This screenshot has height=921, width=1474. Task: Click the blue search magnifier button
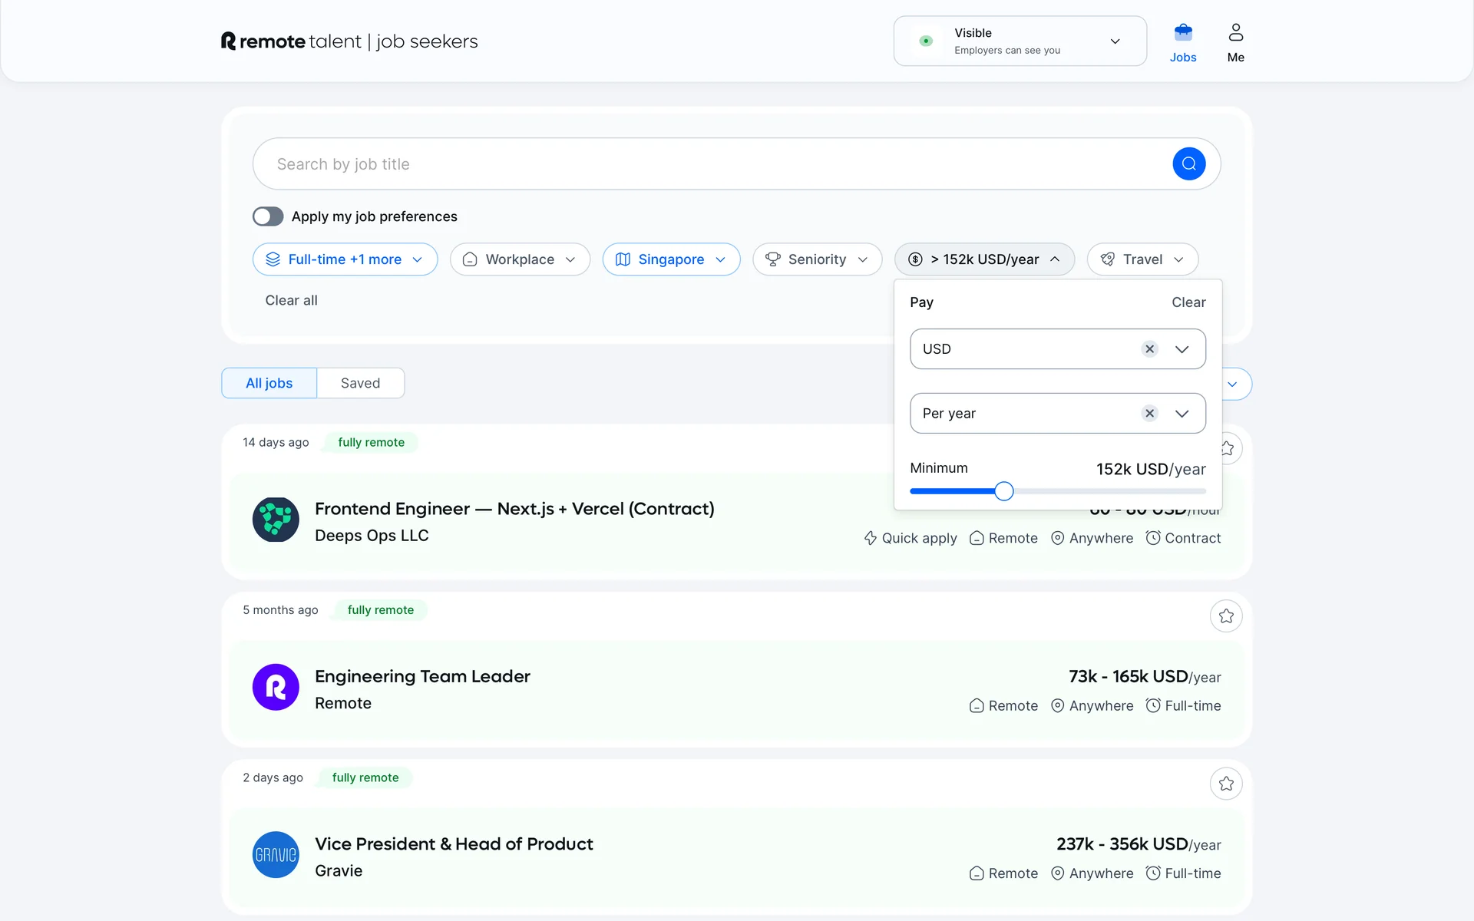coord(1188,163)
